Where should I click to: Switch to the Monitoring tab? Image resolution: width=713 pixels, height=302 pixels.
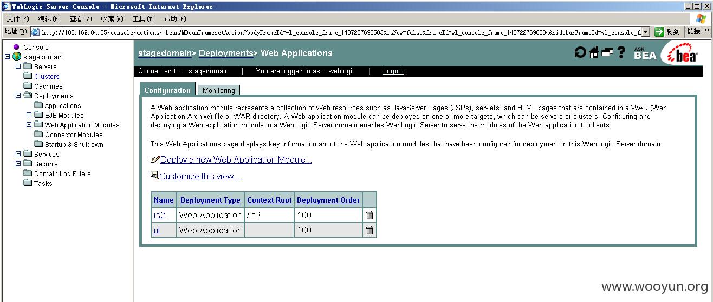[x=219, y=90]
